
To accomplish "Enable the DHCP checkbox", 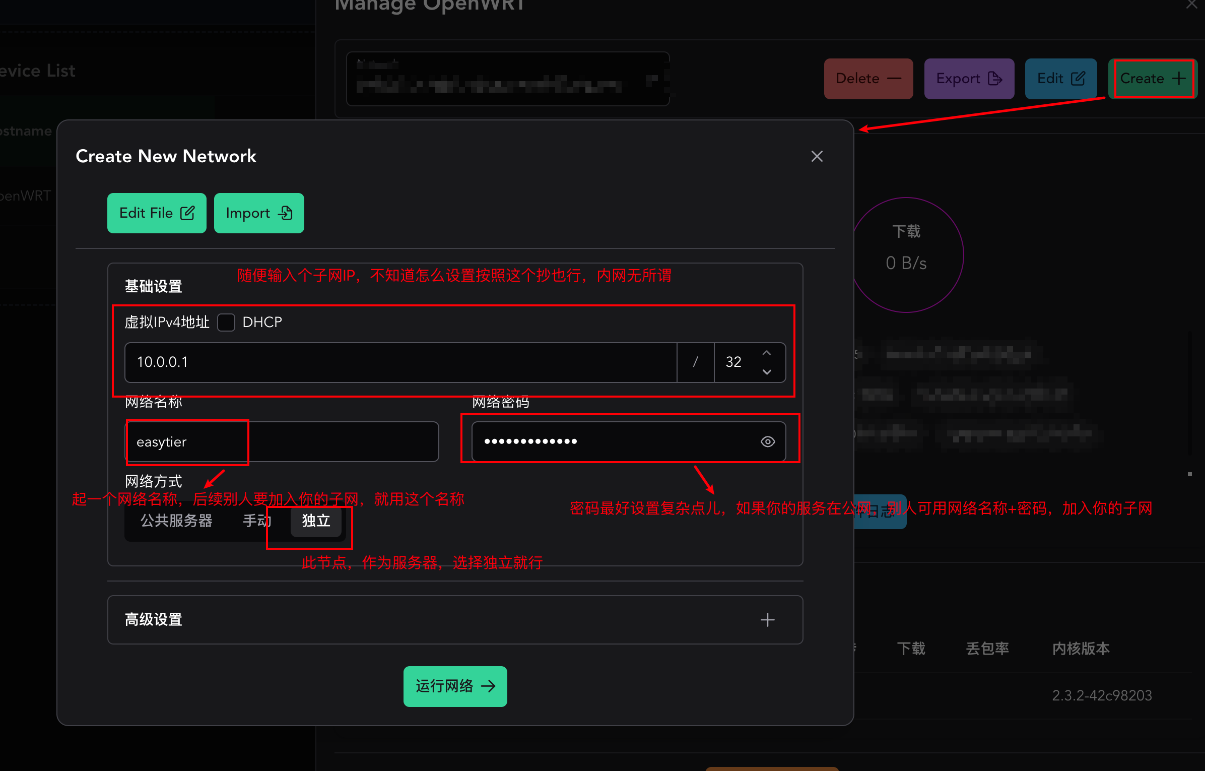I will 226,322.
